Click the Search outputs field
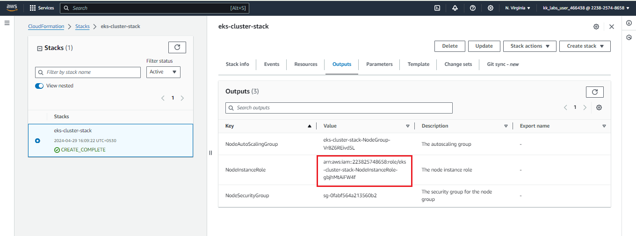This screenshot has height=236, width=636. coord(339,107)
